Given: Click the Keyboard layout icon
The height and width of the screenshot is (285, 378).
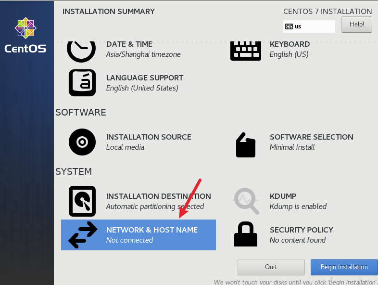Looking at the screenshot, I should point(246,51).
